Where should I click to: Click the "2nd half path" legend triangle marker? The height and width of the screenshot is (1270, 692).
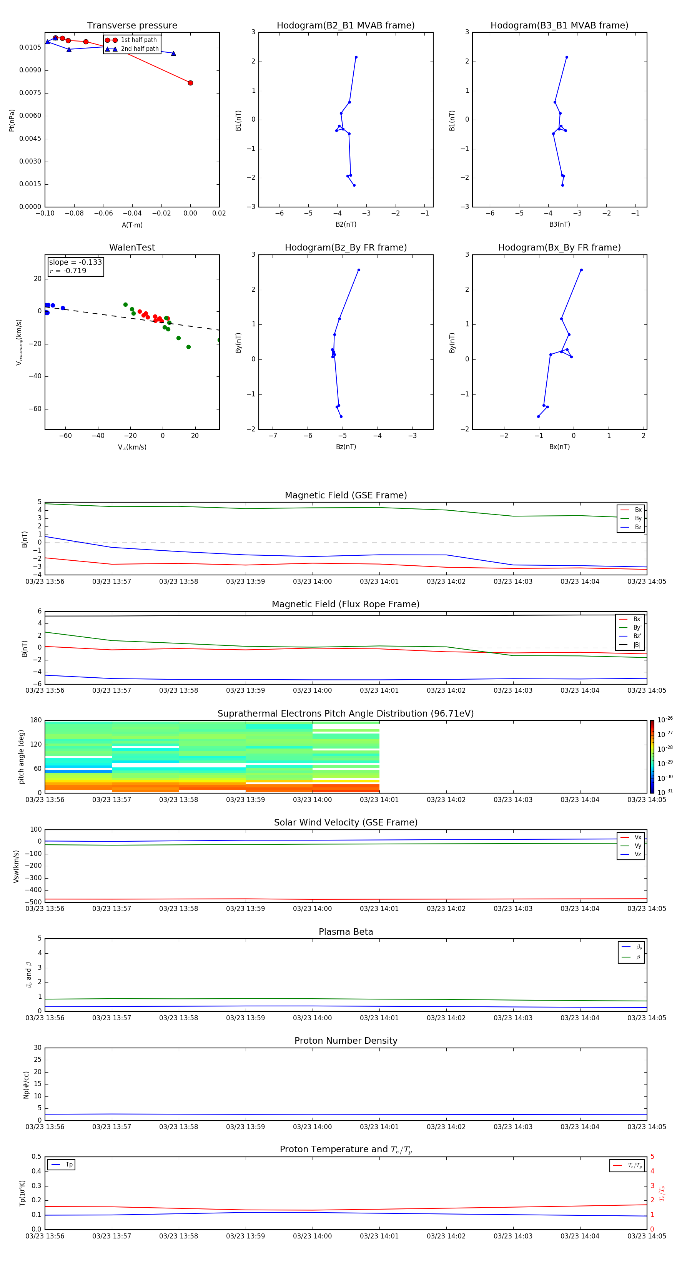pos(111,49)
